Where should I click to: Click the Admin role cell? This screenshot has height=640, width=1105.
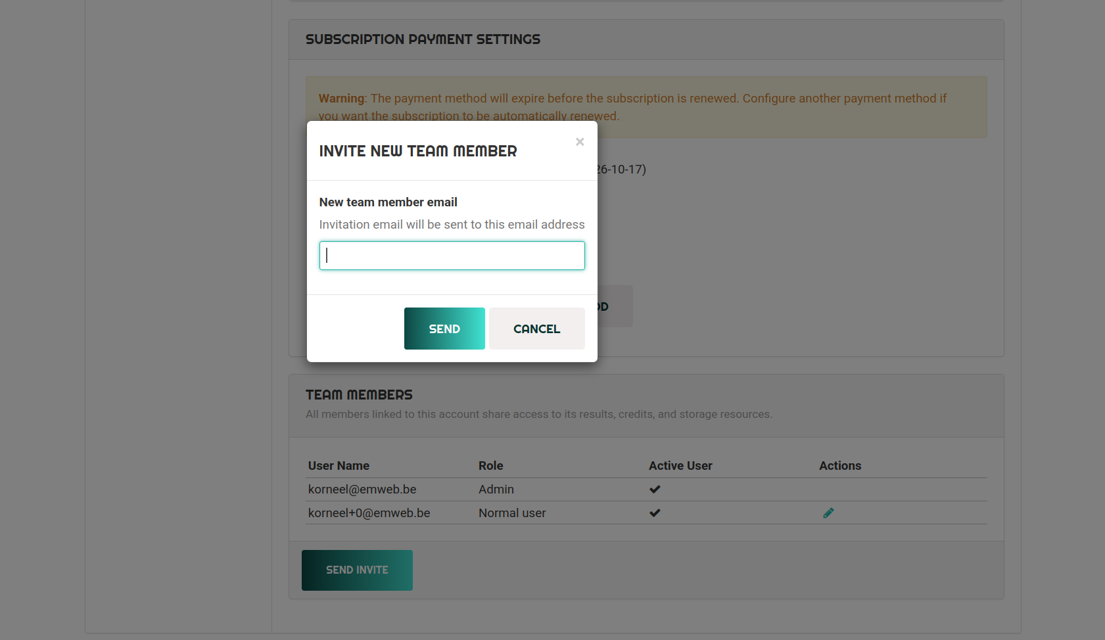[x=496, y=490]
